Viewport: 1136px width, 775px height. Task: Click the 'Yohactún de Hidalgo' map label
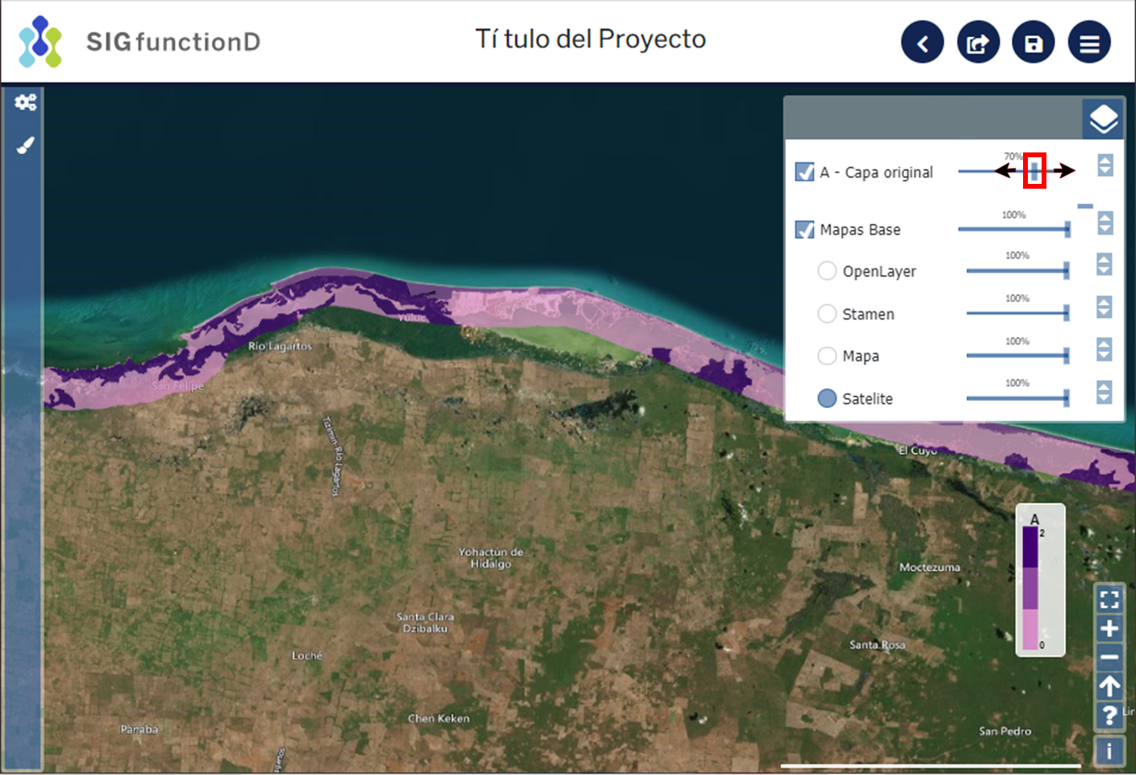point(491,558)
